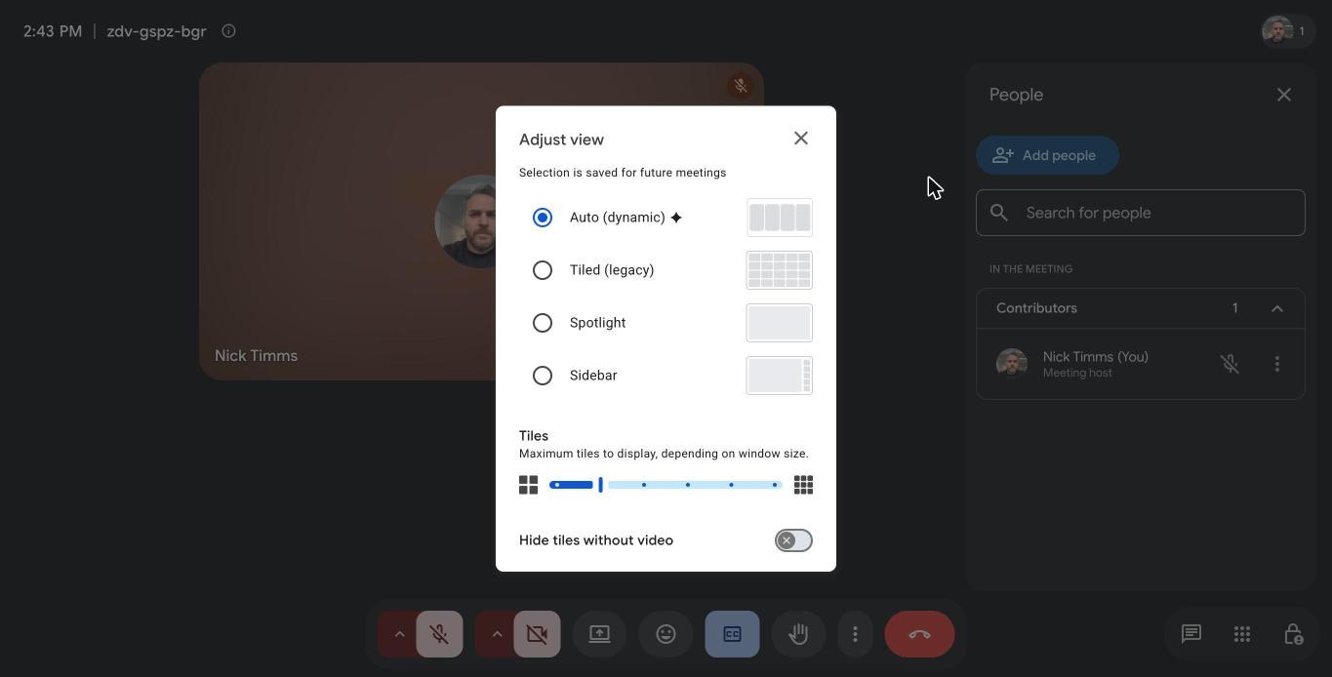1332x677 pixels.
Task: Toggle closed captions CC button
Action: (x=732, y=634)
